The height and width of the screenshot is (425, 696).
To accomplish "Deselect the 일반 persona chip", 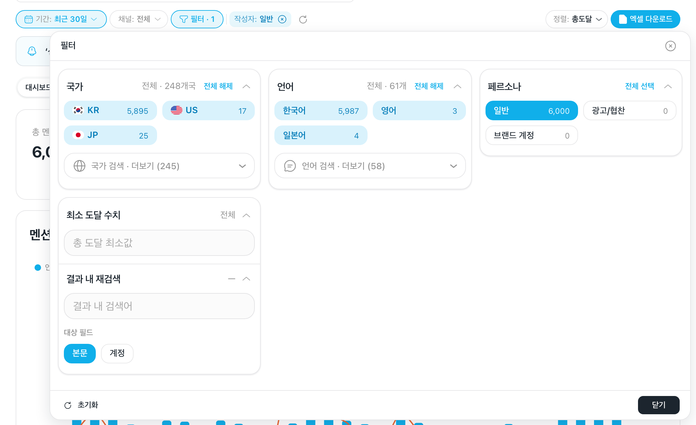I will click(532, 110).
